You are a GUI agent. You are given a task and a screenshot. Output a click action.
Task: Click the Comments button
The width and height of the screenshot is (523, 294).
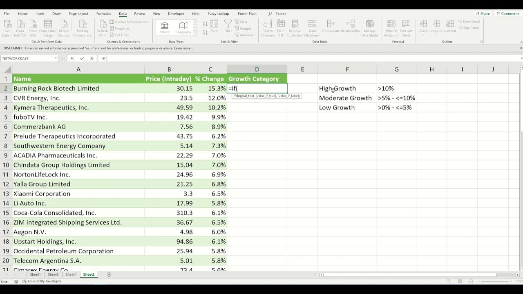[508, 13]
